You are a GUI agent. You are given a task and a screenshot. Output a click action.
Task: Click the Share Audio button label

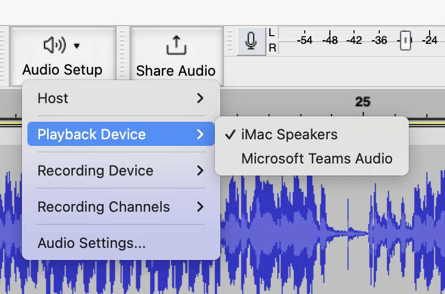176,71
